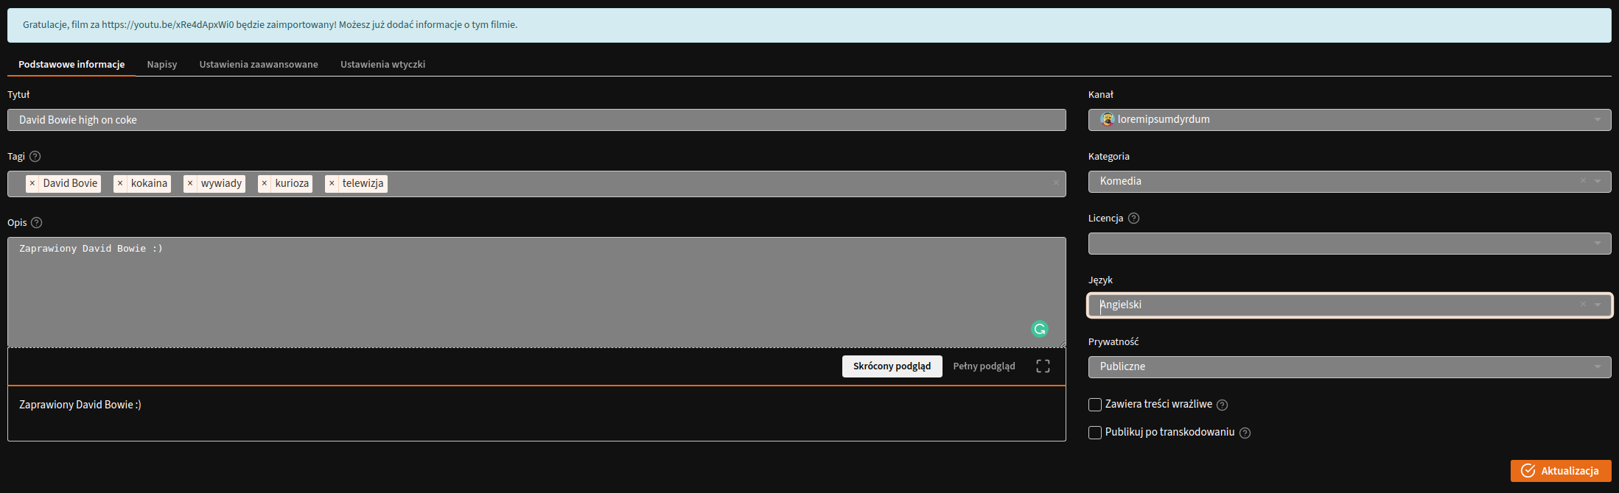
Task: Click the Tytuł input field
Action: 536,120
